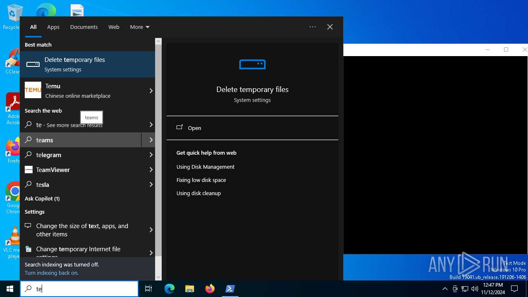Click TeamViewer suggestion icon
This screenshot has width=528, height=297.
point(28,170)
